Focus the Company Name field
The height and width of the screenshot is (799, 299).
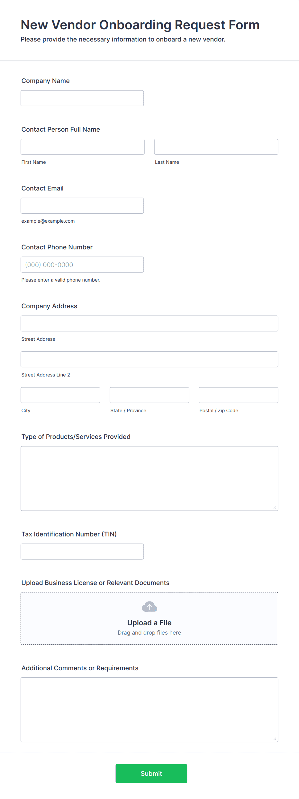click(x=82, y=98)
